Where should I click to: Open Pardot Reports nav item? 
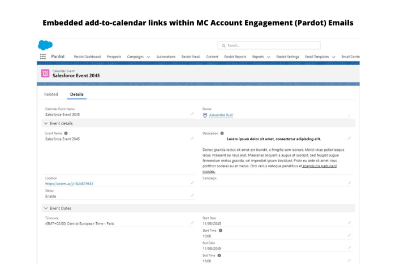tap(235, 57)
